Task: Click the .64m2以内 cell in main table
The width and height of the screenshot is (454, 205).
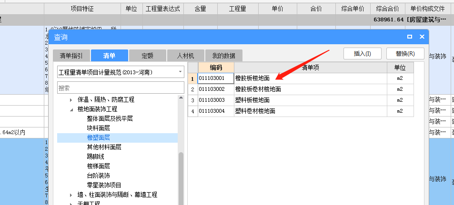Action: coord(22,133)
